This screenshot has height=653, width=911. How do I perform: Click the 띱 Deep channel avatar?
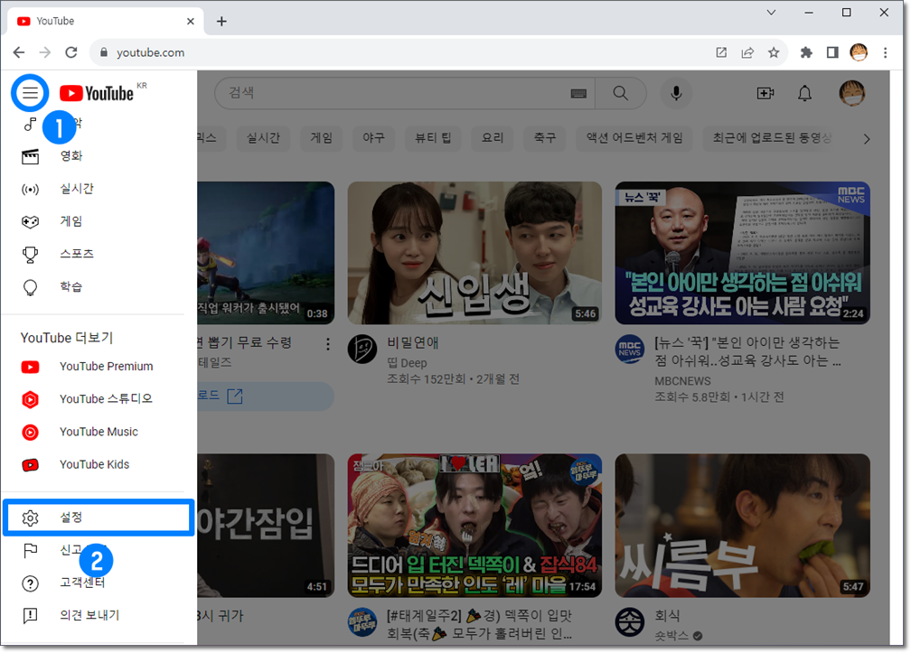(x=362, y=349)
